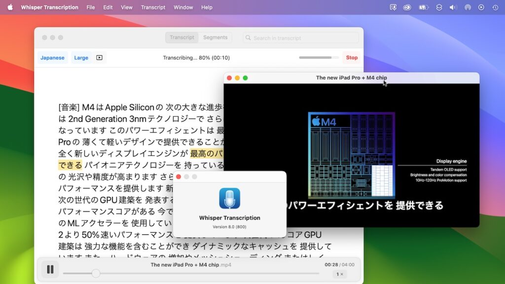Viewport: 505px width, 284px height.
Task: Click the playback position slider
Action: [x=95, y=273]
